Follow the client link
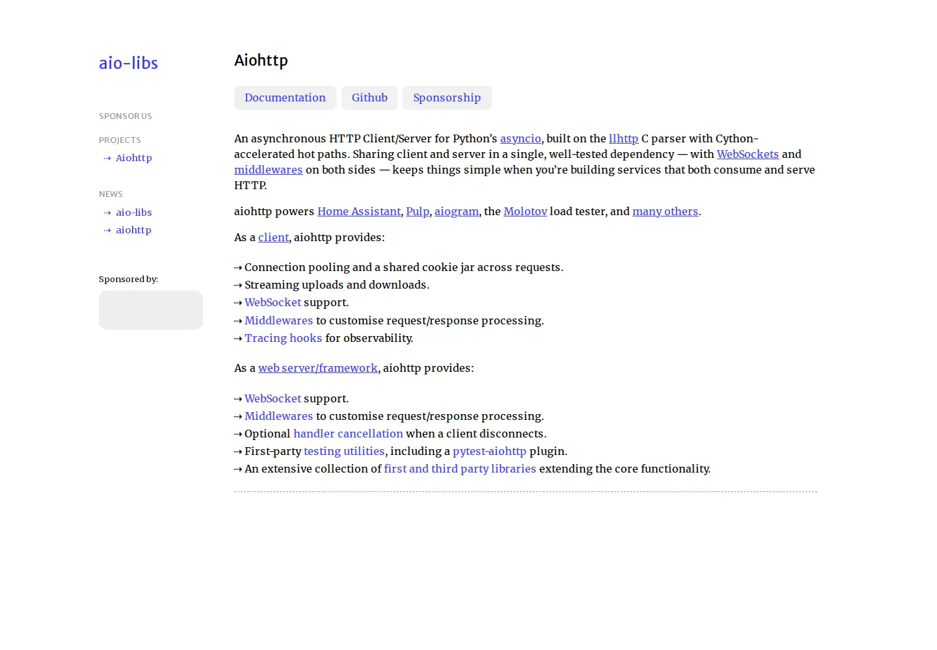 coord(273,237)
